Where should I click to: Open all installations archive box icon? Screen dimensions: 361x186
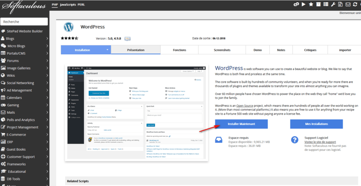[318, 4]
